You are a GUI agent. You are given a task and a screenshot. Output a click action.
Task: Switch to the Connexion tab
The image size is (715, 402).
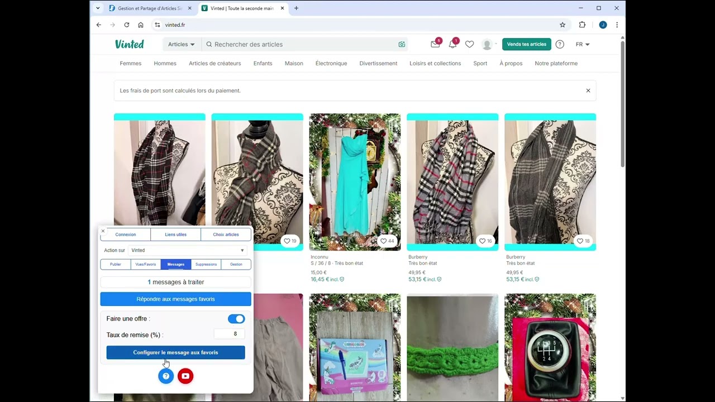point(126,234)
